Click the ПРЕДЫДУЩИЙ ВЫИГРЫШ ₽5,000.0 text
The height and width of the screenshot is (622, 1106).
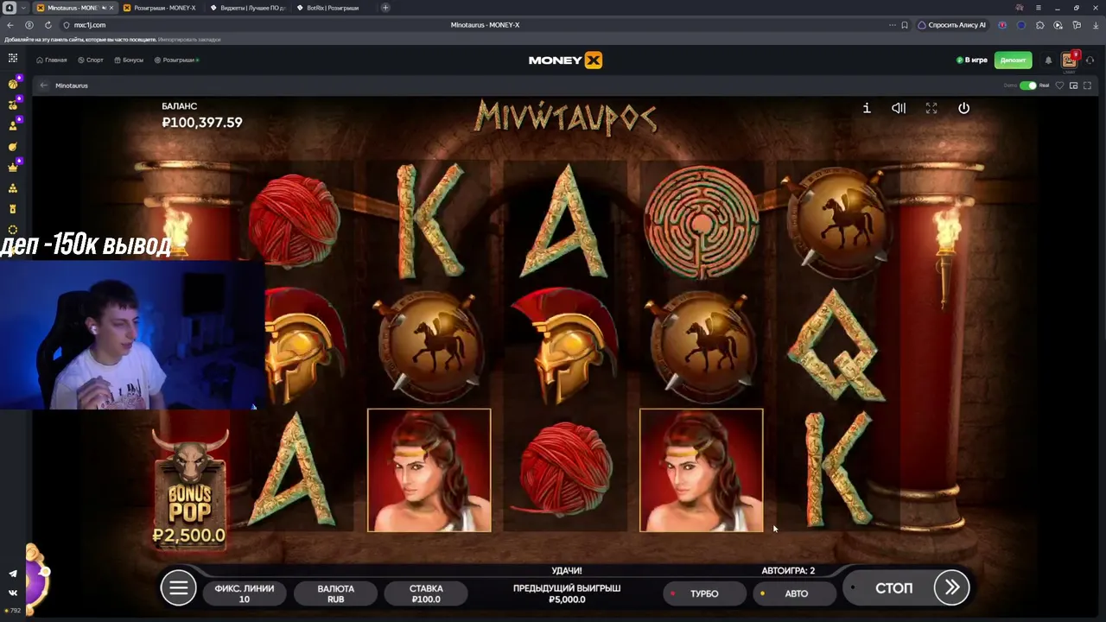[x=567, y=593]
